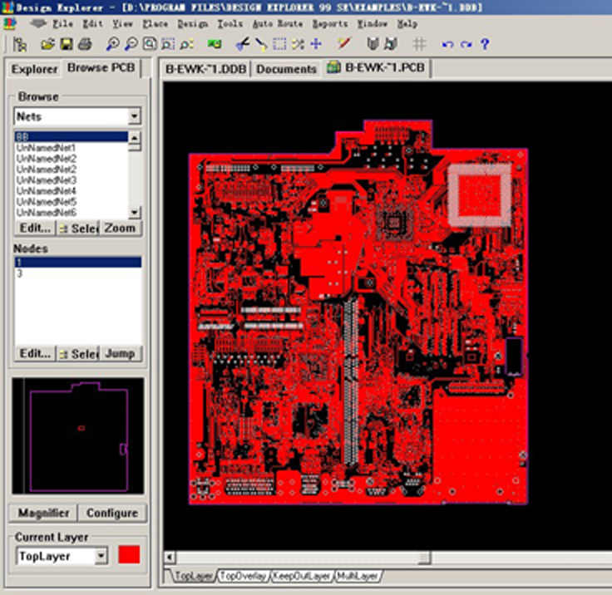The image size is (612, 595).
Task: Open the Place menu
Action: pos(155,24)
